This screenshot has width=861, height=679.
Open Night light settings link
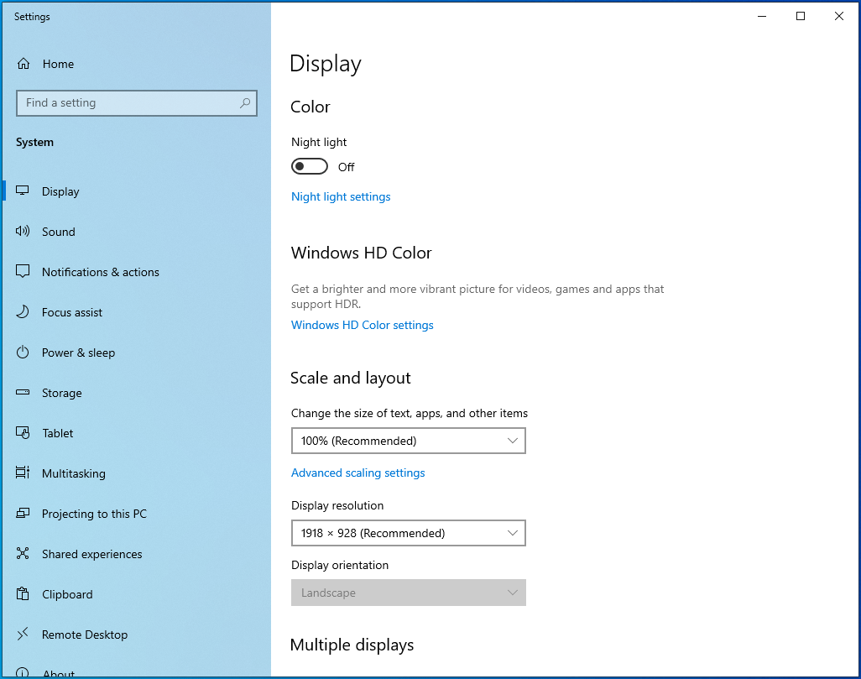(341, 196)
